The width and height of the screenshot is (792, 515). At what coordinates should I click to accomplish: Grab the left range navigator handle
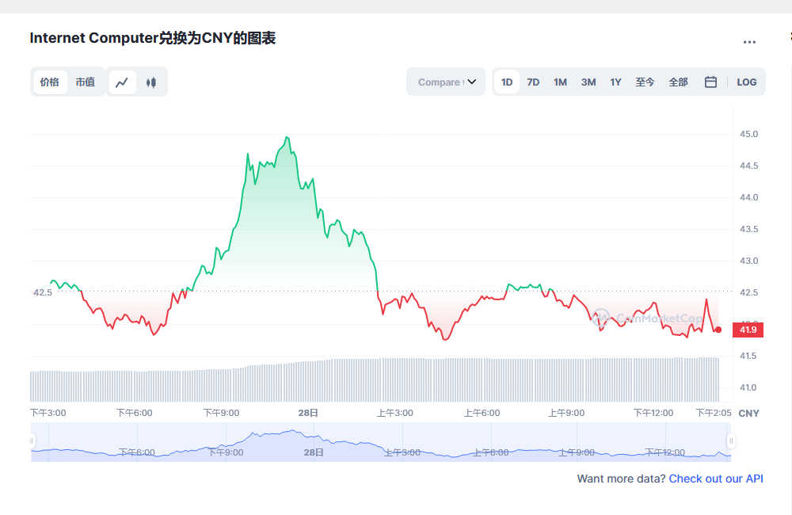[x=32, y=441]
